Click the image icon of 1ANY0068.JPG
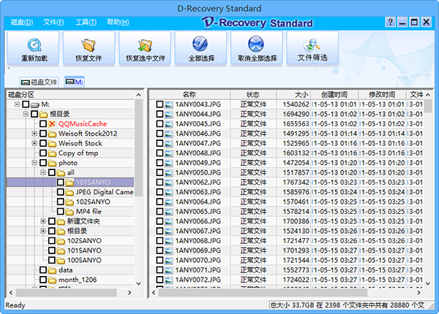Image resolution: width=439 pixels, height=314 pixels. (x=169, y=241)
